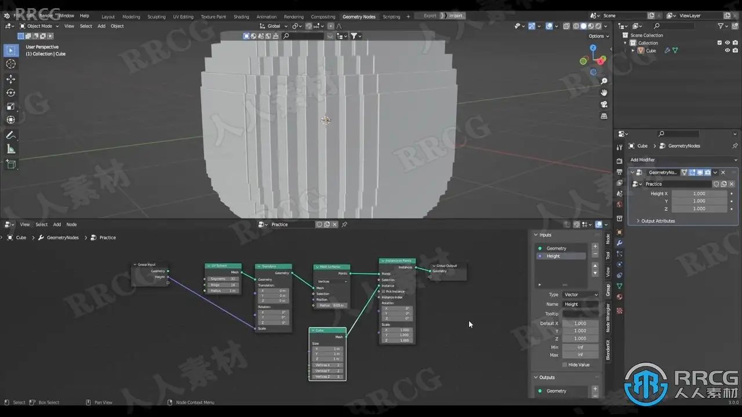This screenshot has width=742, height=417.
Task: Switch perspective/orthographic with the grid gizmo
Action: [x=604, y=116]
